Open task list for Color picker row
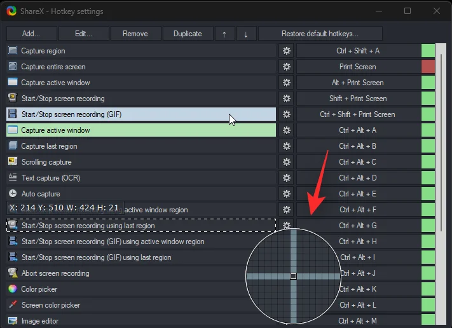The width and height of the screenshot is (452, 328). tap(127, 289)
